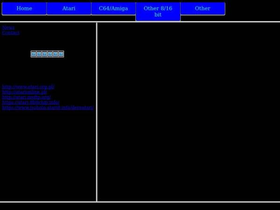Viewport: 280px width, 210px height.
Task: Click the last tab labeled Other
Action: pyautogui.click(x=203, y=8)
